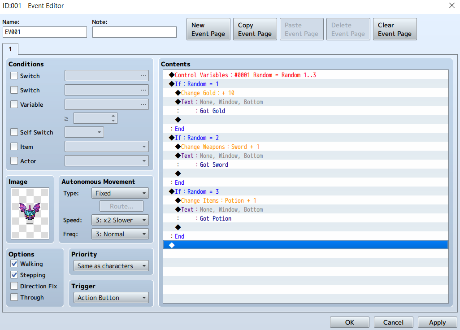Enable the Direction Fix option
The image size is (460, 330).
[13, 286]
